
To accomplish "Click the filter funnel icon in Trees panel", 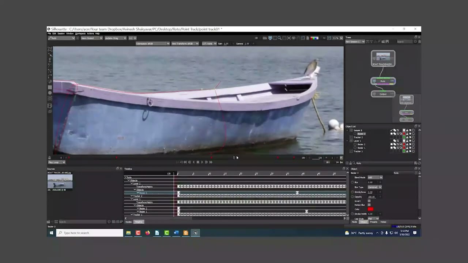I will point(371,42).
